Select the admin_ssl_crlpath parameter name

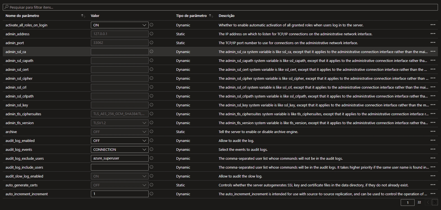click(19, 96)
